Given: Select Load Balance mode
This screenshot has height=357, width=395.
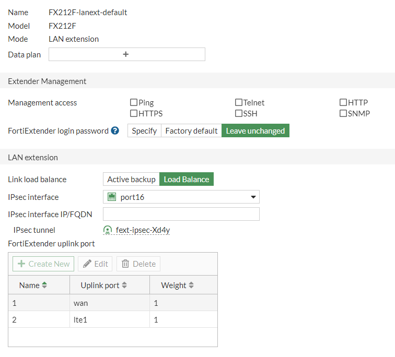Looking at the screenshot, I should click(x=187, y=179).
